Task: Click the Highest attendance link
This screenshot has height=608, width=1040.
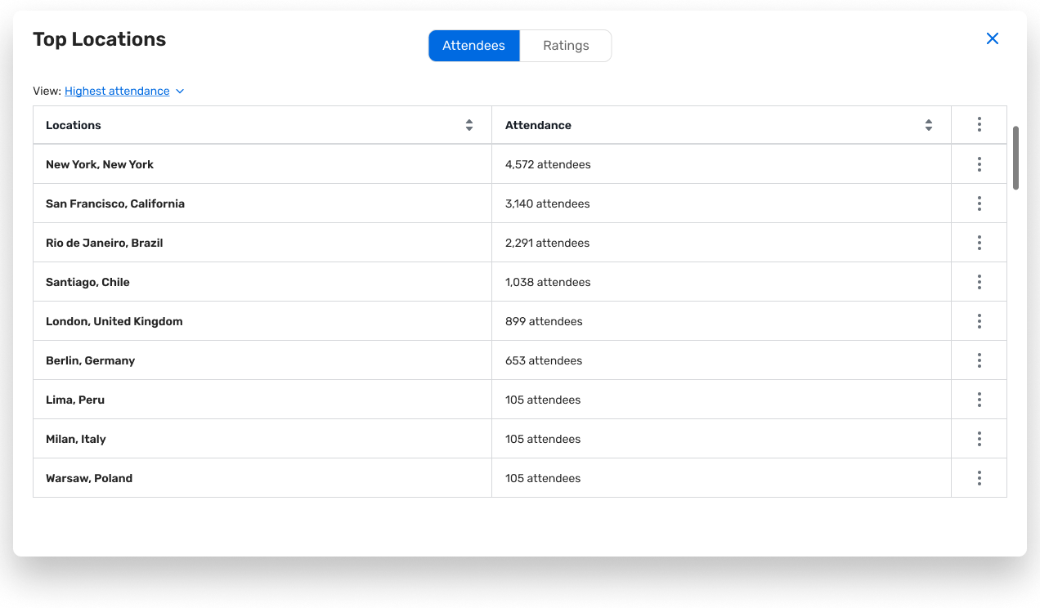Action: point(117,92)
